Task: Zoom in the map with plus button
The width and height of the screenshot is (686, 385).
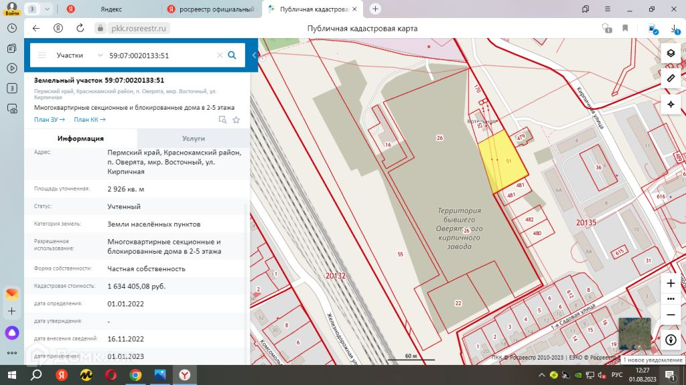Action: tap(671, 283)
